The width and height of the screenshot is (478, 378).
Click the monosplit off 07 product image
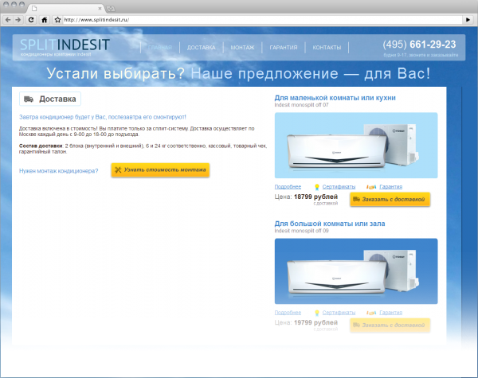tap(356, 146)
